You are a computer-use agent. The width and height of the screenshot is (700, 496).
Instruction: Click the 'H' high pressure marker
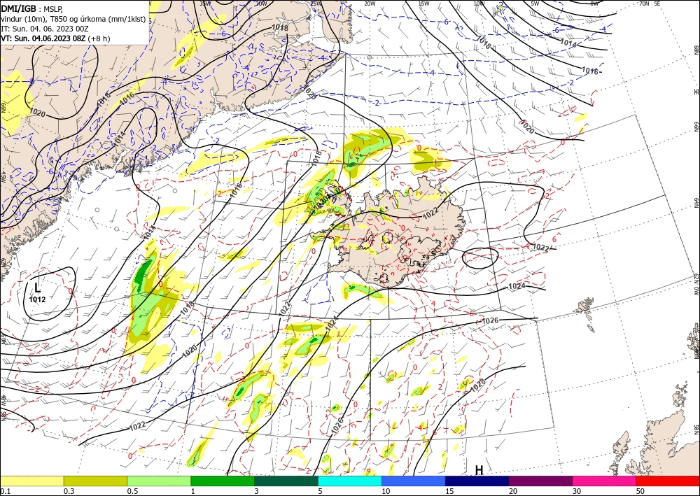[479, 471]
